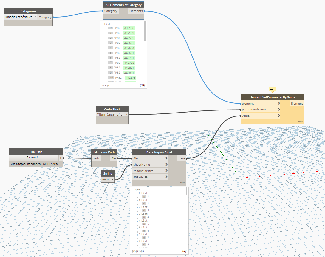Click the File Path node output arrow

61,158
